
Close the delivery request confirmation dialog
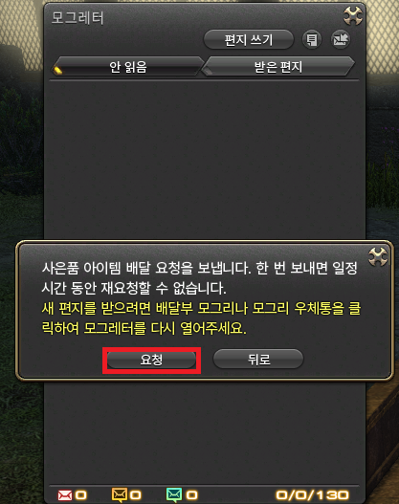[x=378, y=256]
